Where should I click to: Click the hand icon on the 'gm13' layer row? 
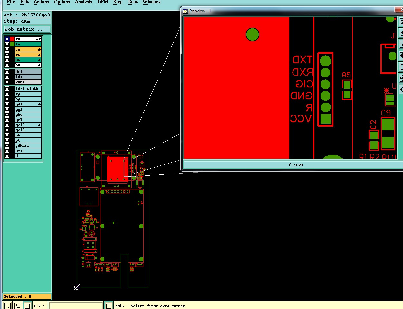pos(39,125)
